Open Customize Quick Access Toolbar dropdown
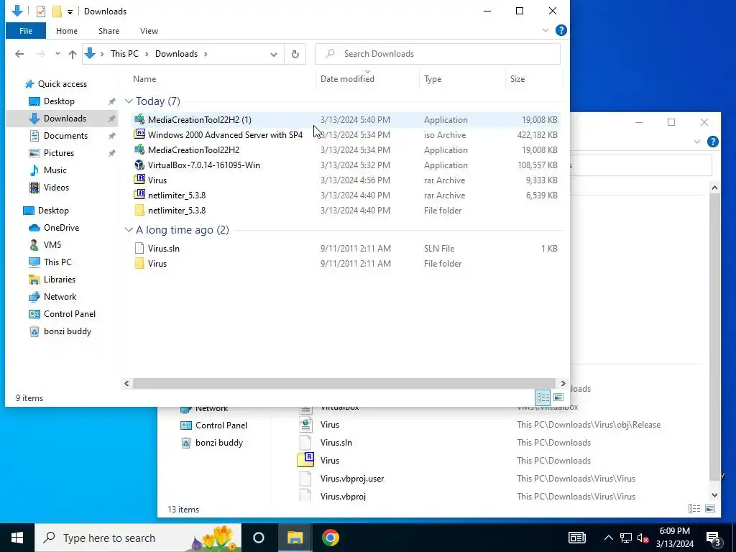This screenshot has height=552, width=736. coord(70,11)
